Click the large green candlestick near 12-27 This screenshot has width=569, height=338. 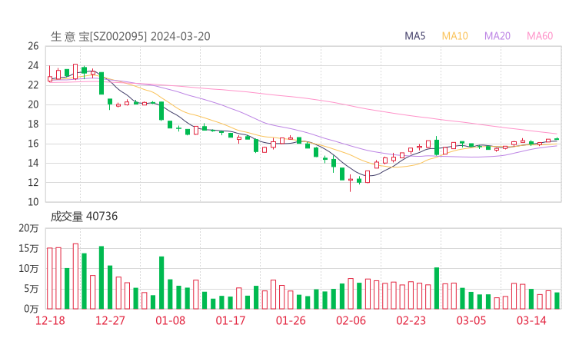(101, 84)
